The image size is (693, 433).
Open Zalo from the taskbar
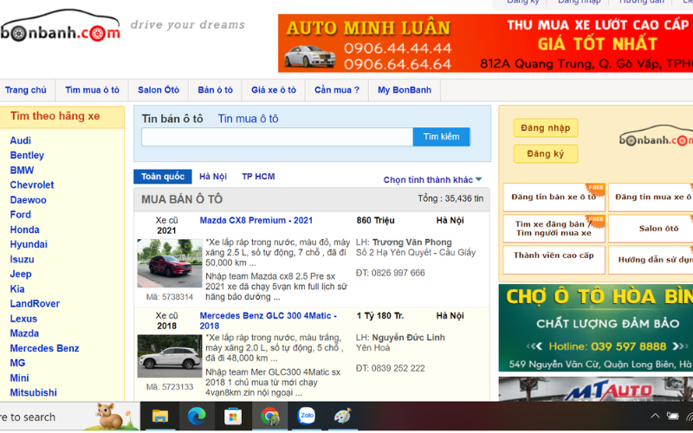click(307, 416)
